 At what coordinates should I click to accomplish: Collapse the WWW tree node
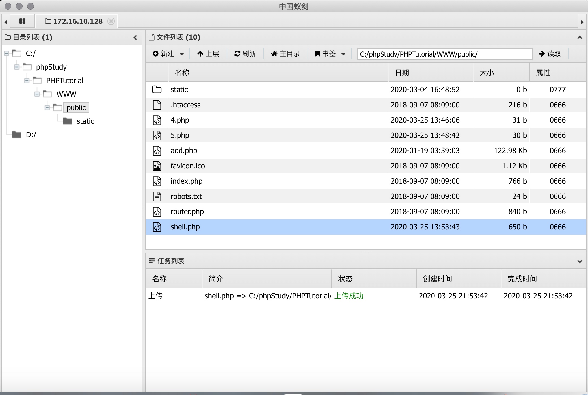(37, 94)
